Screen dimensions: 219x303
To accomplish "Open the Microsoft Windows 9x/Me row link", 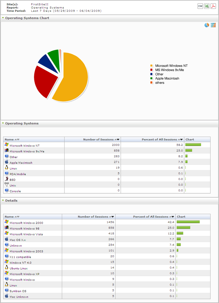I will [27, 151].
